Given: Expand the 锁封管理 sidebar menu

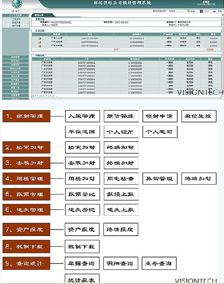Looking at the screenshot, I should pos(15,57).
